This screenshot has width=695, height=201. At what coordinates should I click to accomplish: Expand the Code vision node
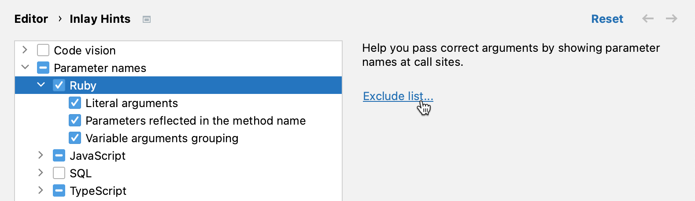coord(25,50)
